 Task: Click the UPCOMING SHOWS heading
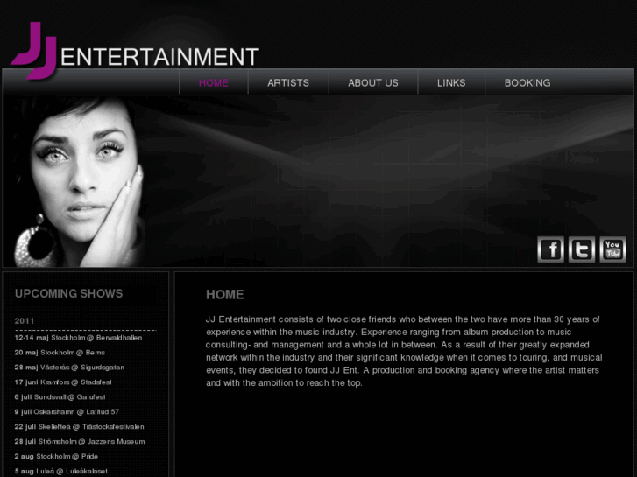[68, 293]
